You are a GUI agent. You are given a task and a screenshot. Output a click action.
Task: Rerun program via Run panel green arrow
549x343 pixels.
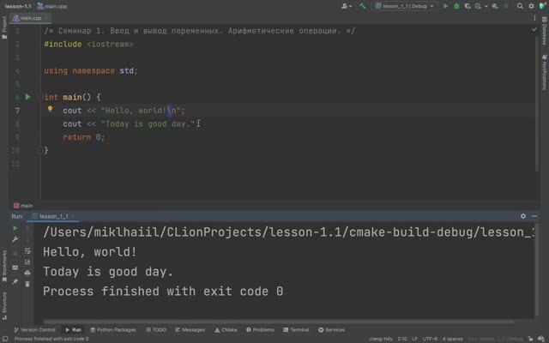click(15, 228)
